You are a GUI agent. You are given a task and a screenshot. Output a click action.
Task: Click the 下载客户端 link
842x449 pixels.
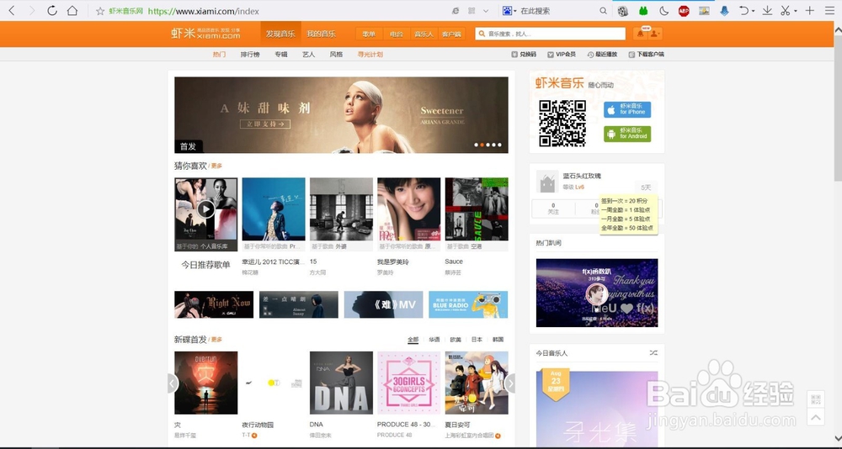pos(647,54)
